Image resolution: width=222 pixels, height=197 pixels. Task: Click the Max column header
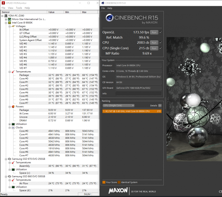pos(89,12)
